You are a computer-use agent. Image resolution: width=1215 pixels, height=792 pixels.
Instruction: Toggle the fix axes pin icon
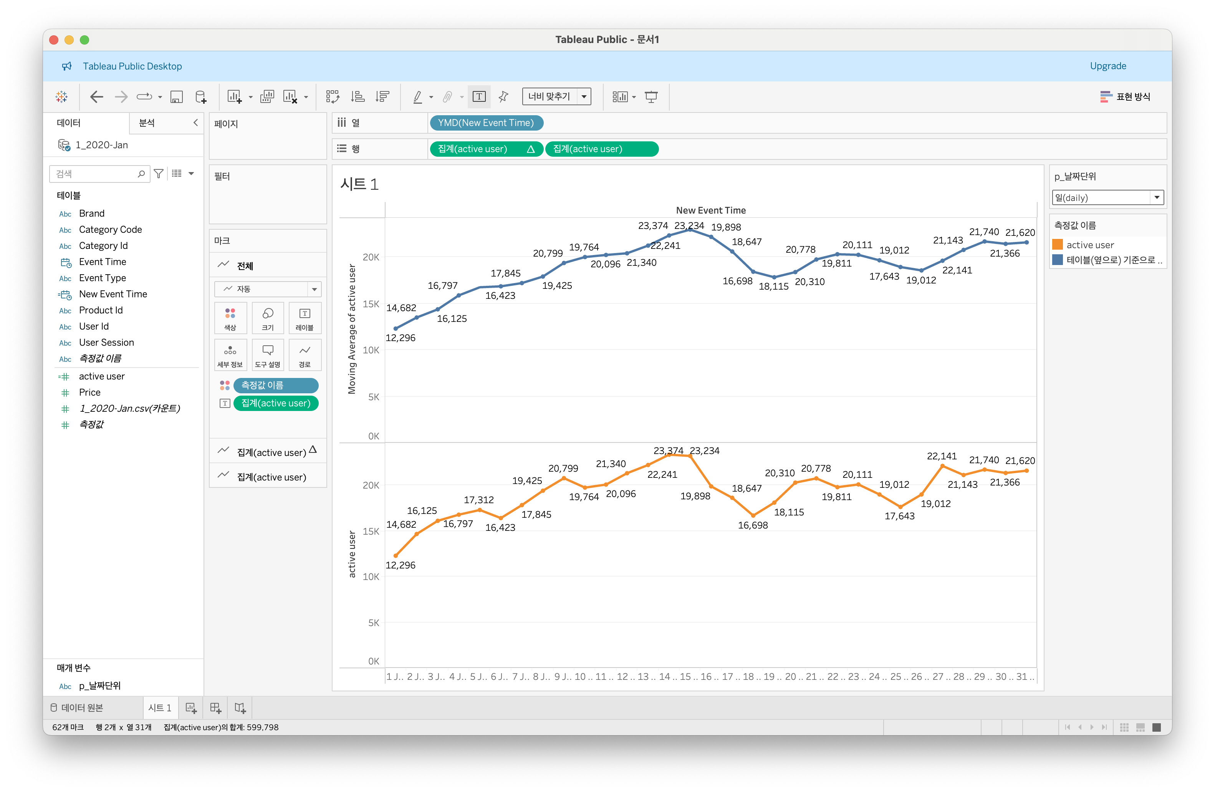click(503, 96)
